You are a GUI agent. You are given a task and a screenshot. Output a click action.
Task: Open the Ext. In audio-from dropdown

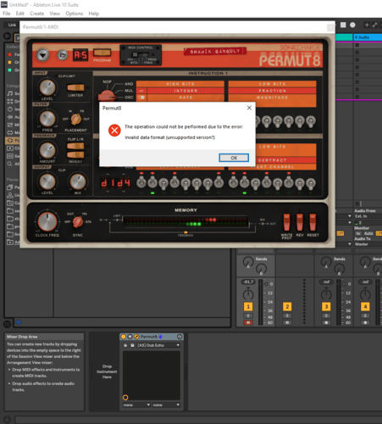point(368,216)
